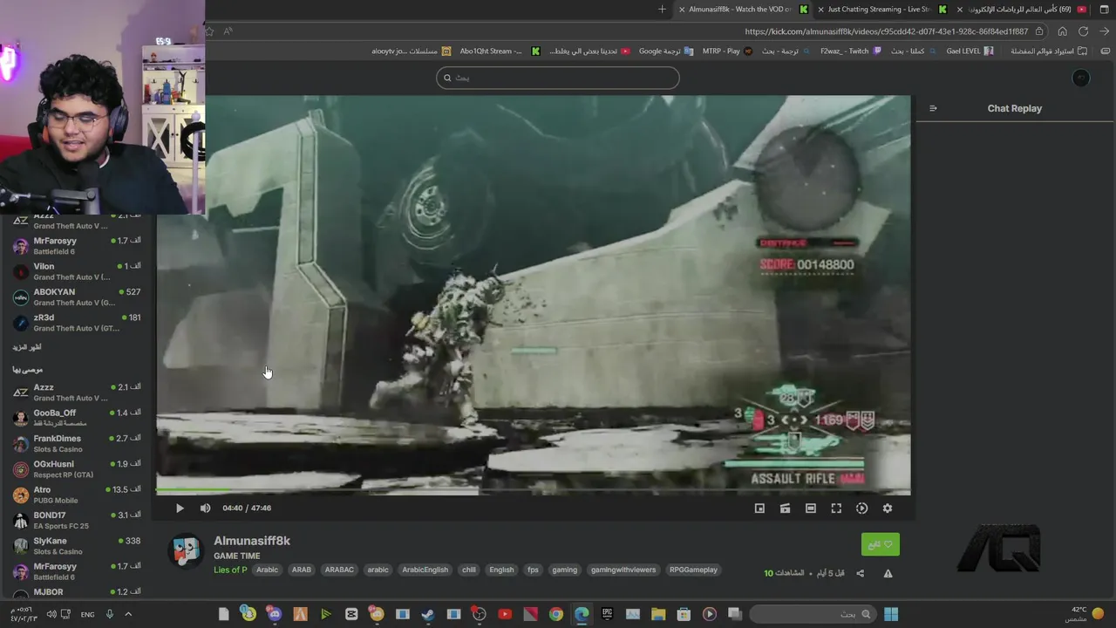Open MJBOR channel in the sidebar
The image size is (1116, 628).
(x=77, y=593)
